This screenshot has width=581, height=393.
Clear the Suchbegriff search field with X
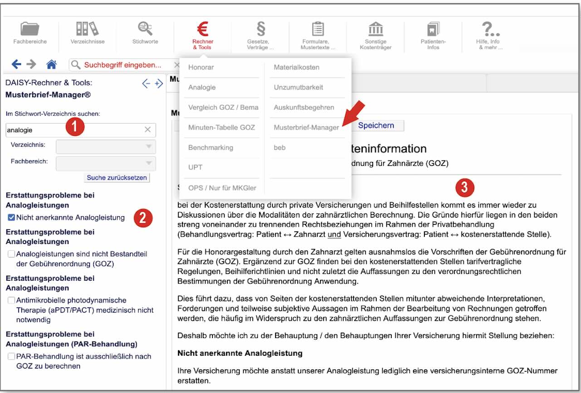[177, 65]
